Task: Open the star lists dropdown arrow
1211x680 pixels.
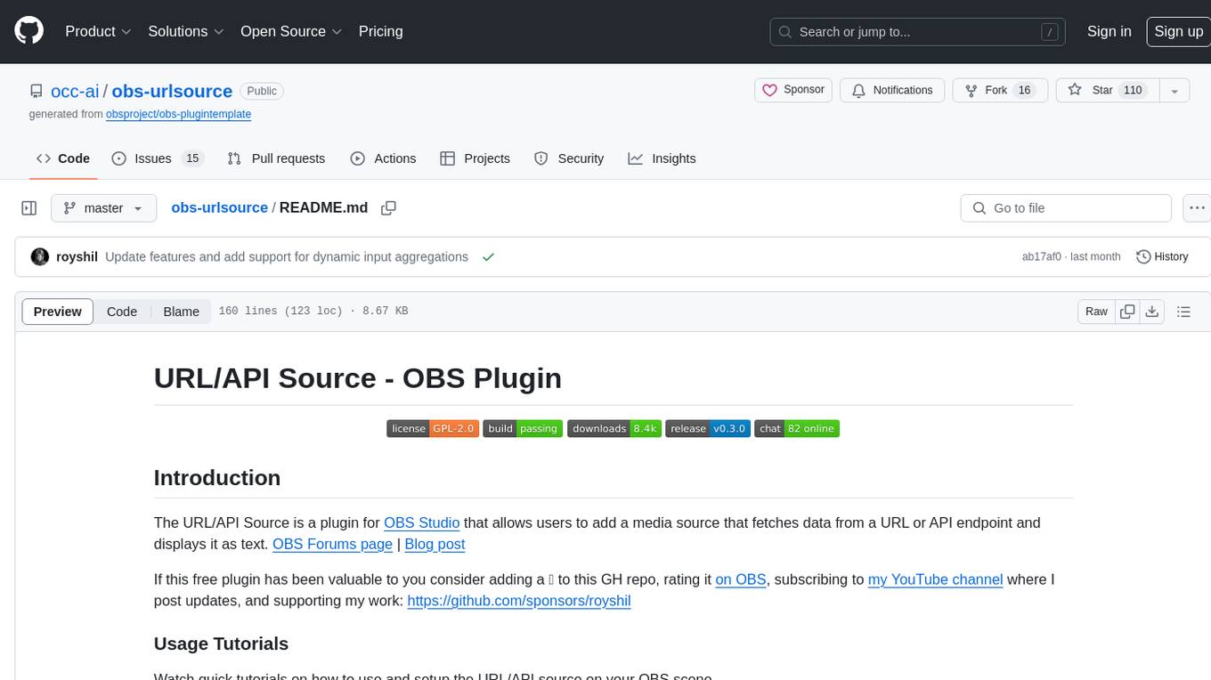Action: point(1174,90)
